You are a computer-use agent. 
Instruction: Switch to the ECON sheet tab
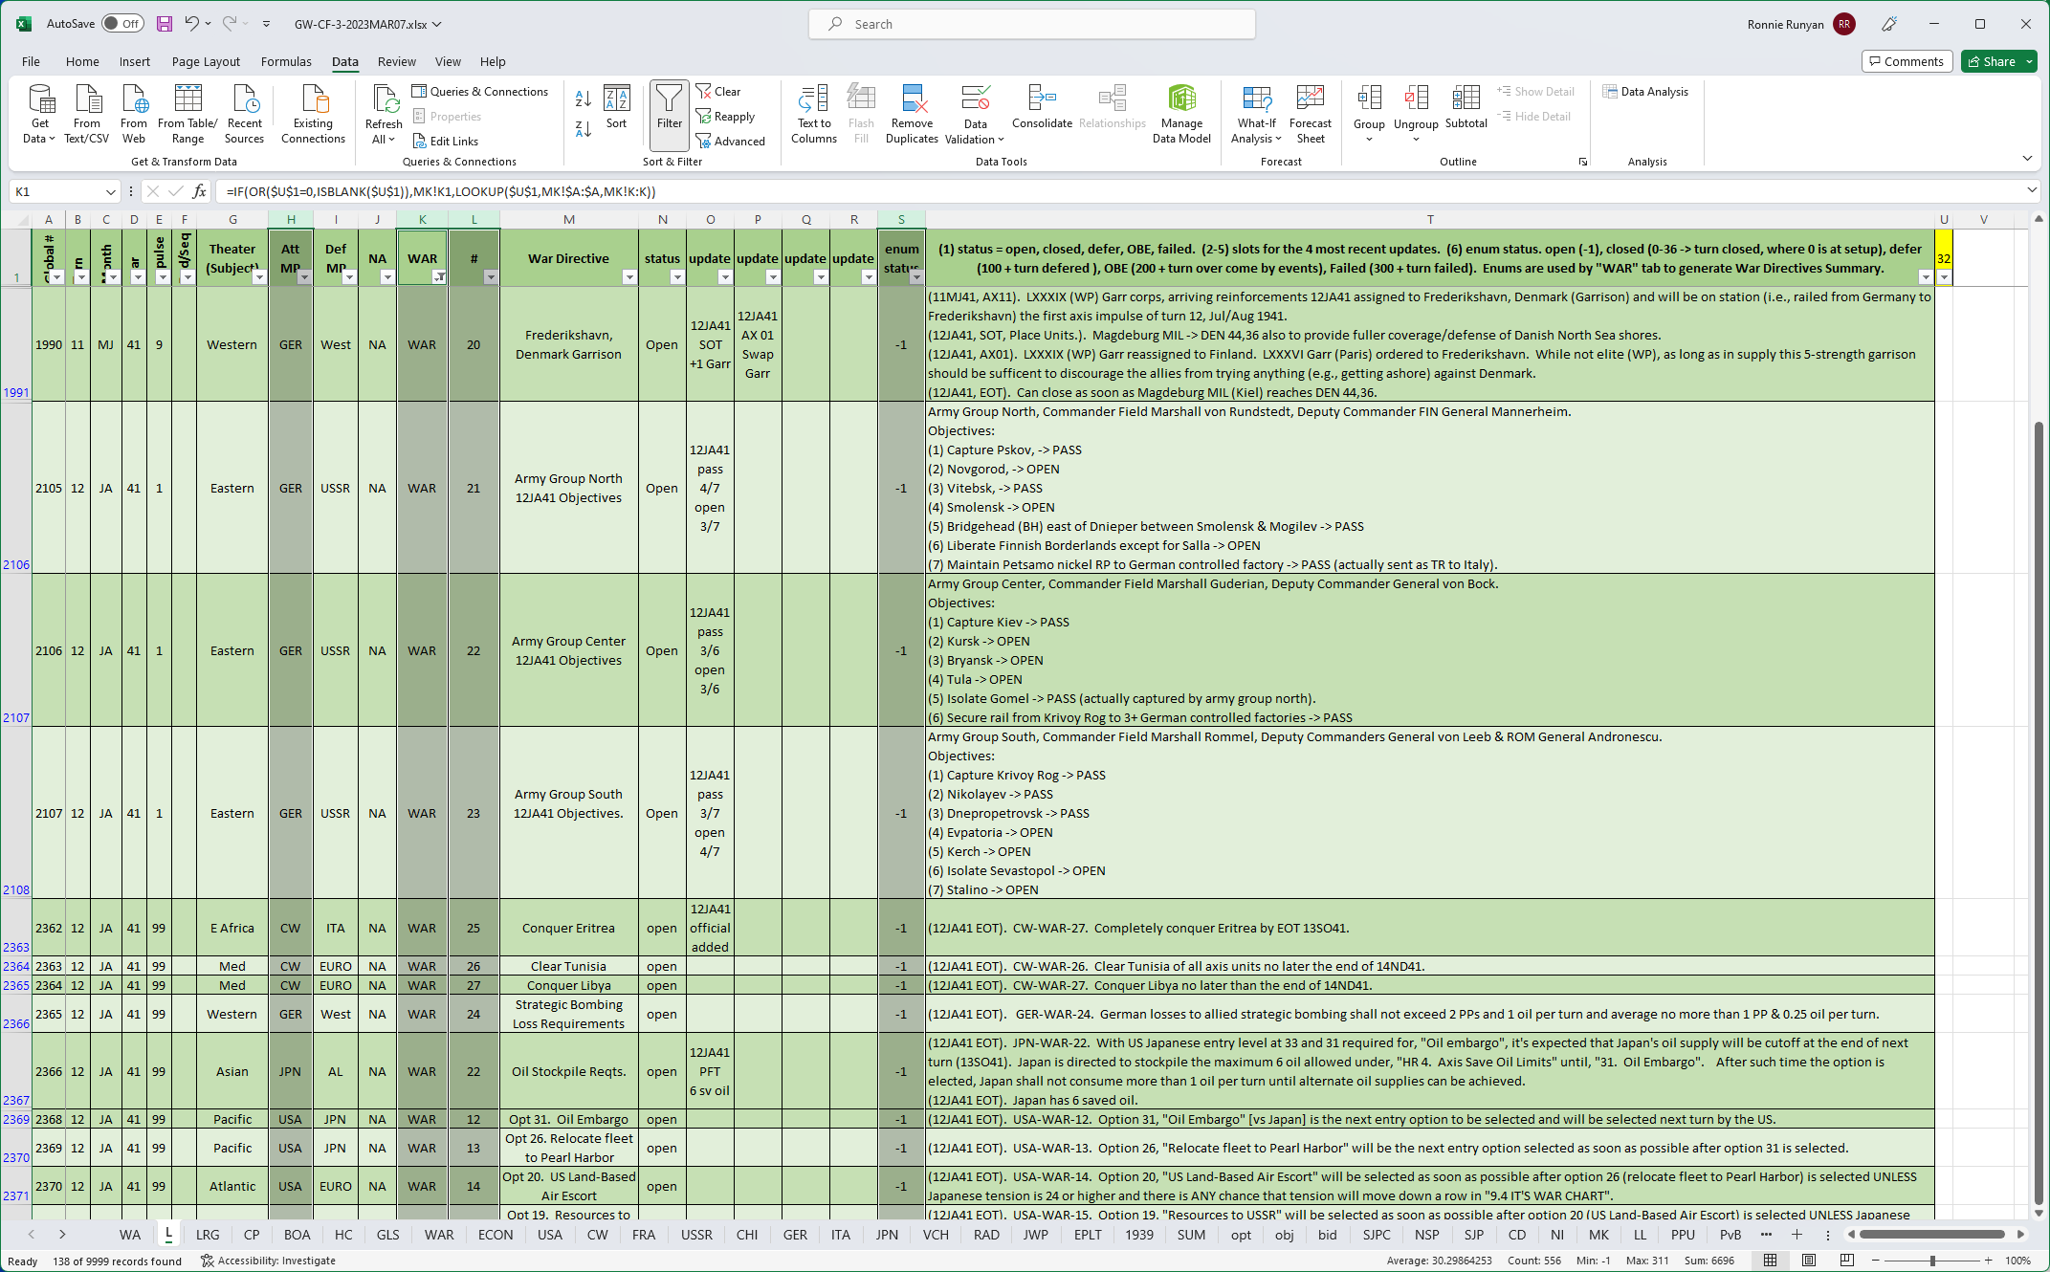tap(495, 1235)
